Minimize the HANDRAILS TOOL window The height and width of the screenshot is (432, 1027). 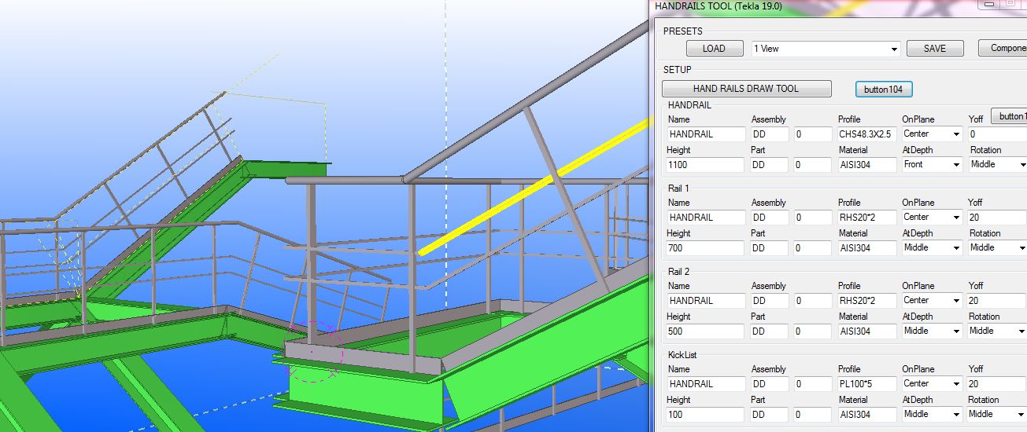[x=986, y=5]
